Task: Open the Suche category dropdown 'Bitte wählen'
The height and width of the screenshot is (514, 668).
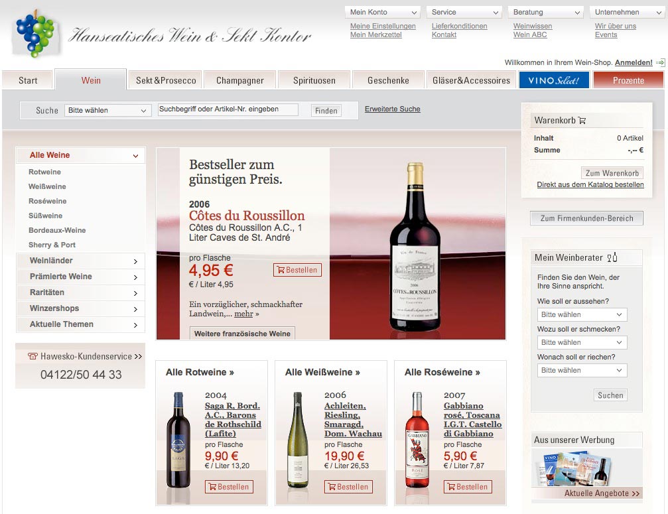Action: pyautogui.click(x=107, y=110)
